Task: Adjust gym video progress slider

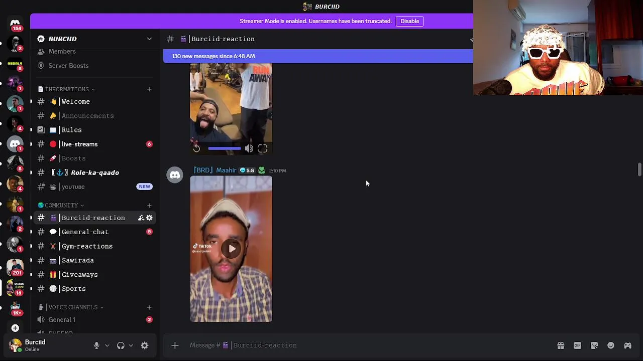Action: (224, 148)
